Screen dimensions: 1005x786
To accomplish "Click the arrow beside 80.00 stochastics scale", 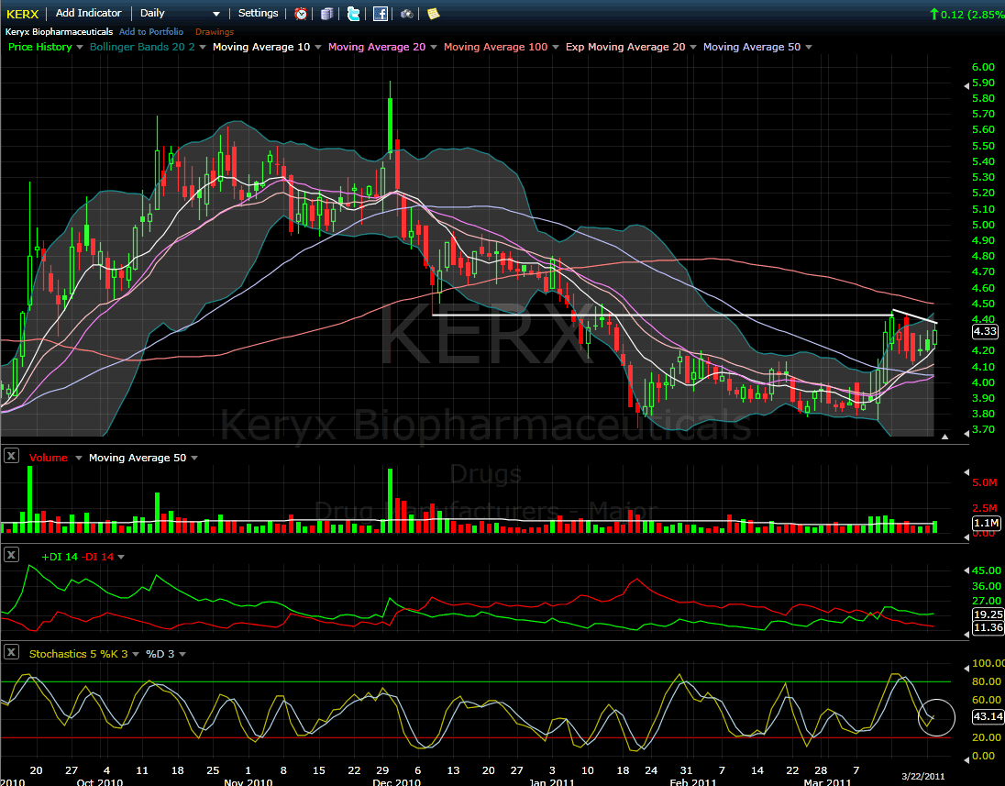I will point(967,668).
